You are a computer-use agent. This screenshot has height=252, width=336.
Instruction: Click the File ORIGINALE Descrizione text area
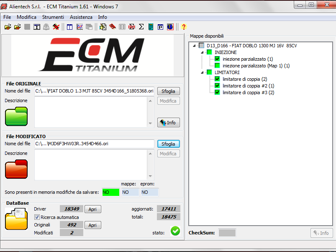(x=91, y=112)
